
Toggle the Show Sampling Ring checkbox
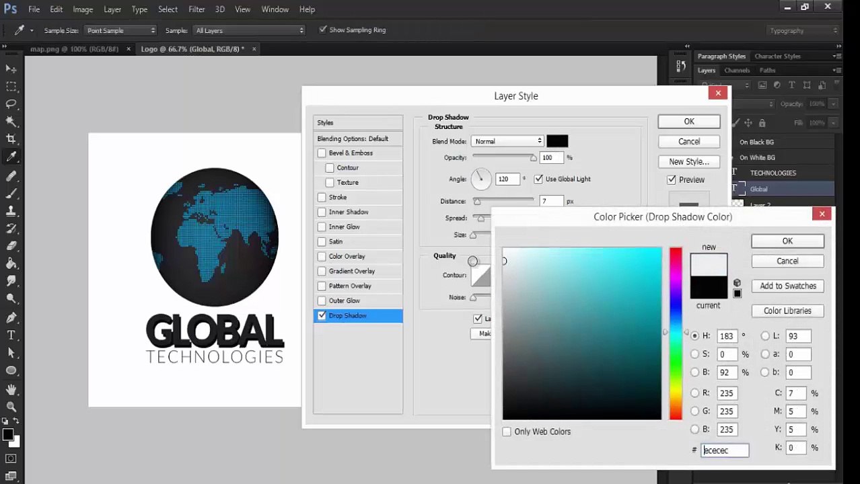323,30
